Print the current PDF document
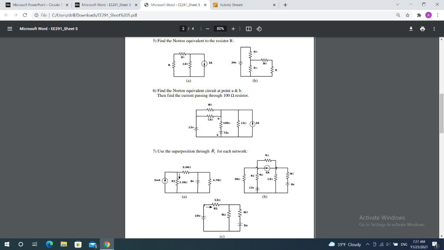Viewport: 444px width, 250px height. tap(422, 29)
